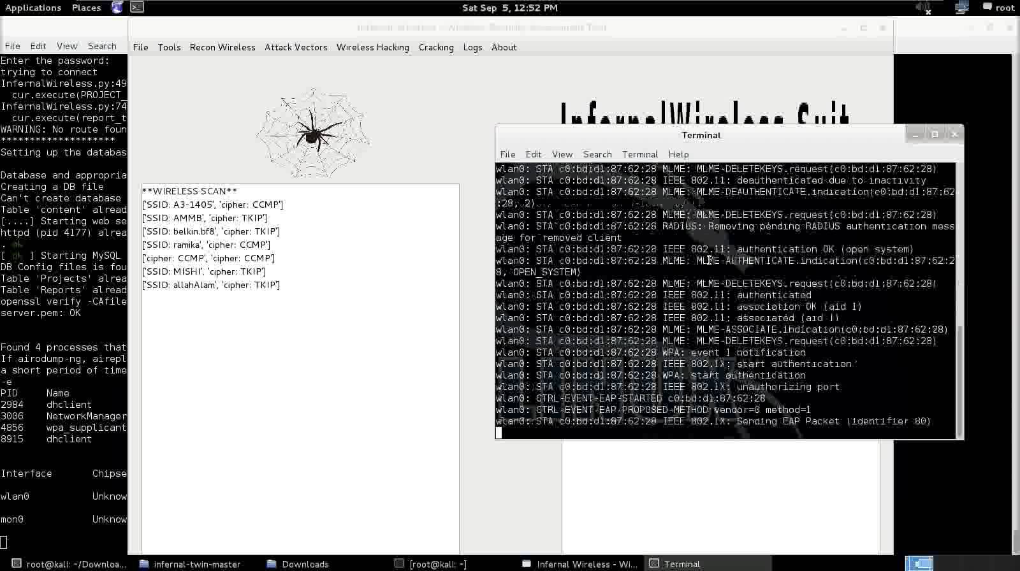Screen dimensions: 1020x571
Task: Open the Places menu in the top panel
Action: 87,8
